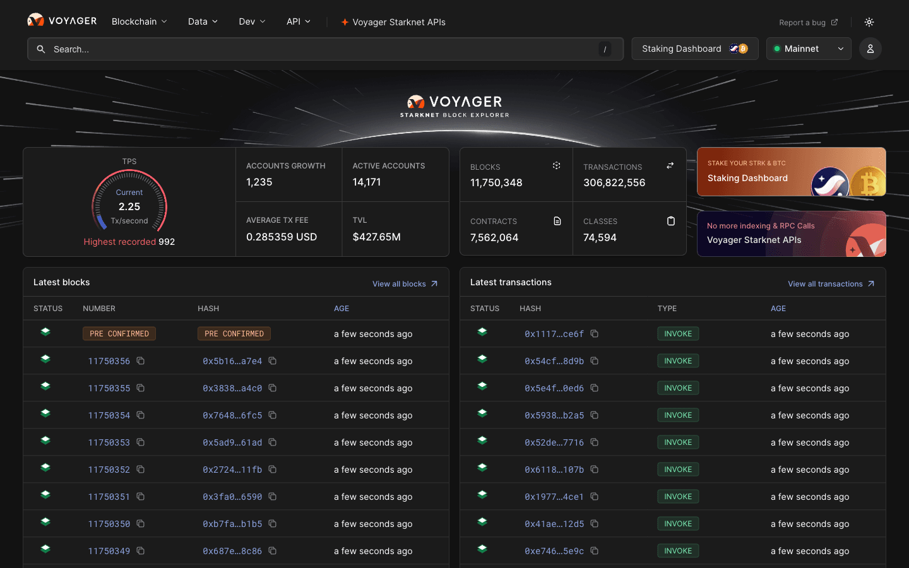
Task: Open block hash 0x687e…8c86
Action: (x=232, y=551)
